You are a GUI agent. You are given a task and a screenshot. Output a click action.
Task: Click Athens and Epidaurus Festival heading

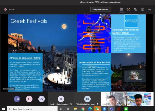[x=25, y=58]
